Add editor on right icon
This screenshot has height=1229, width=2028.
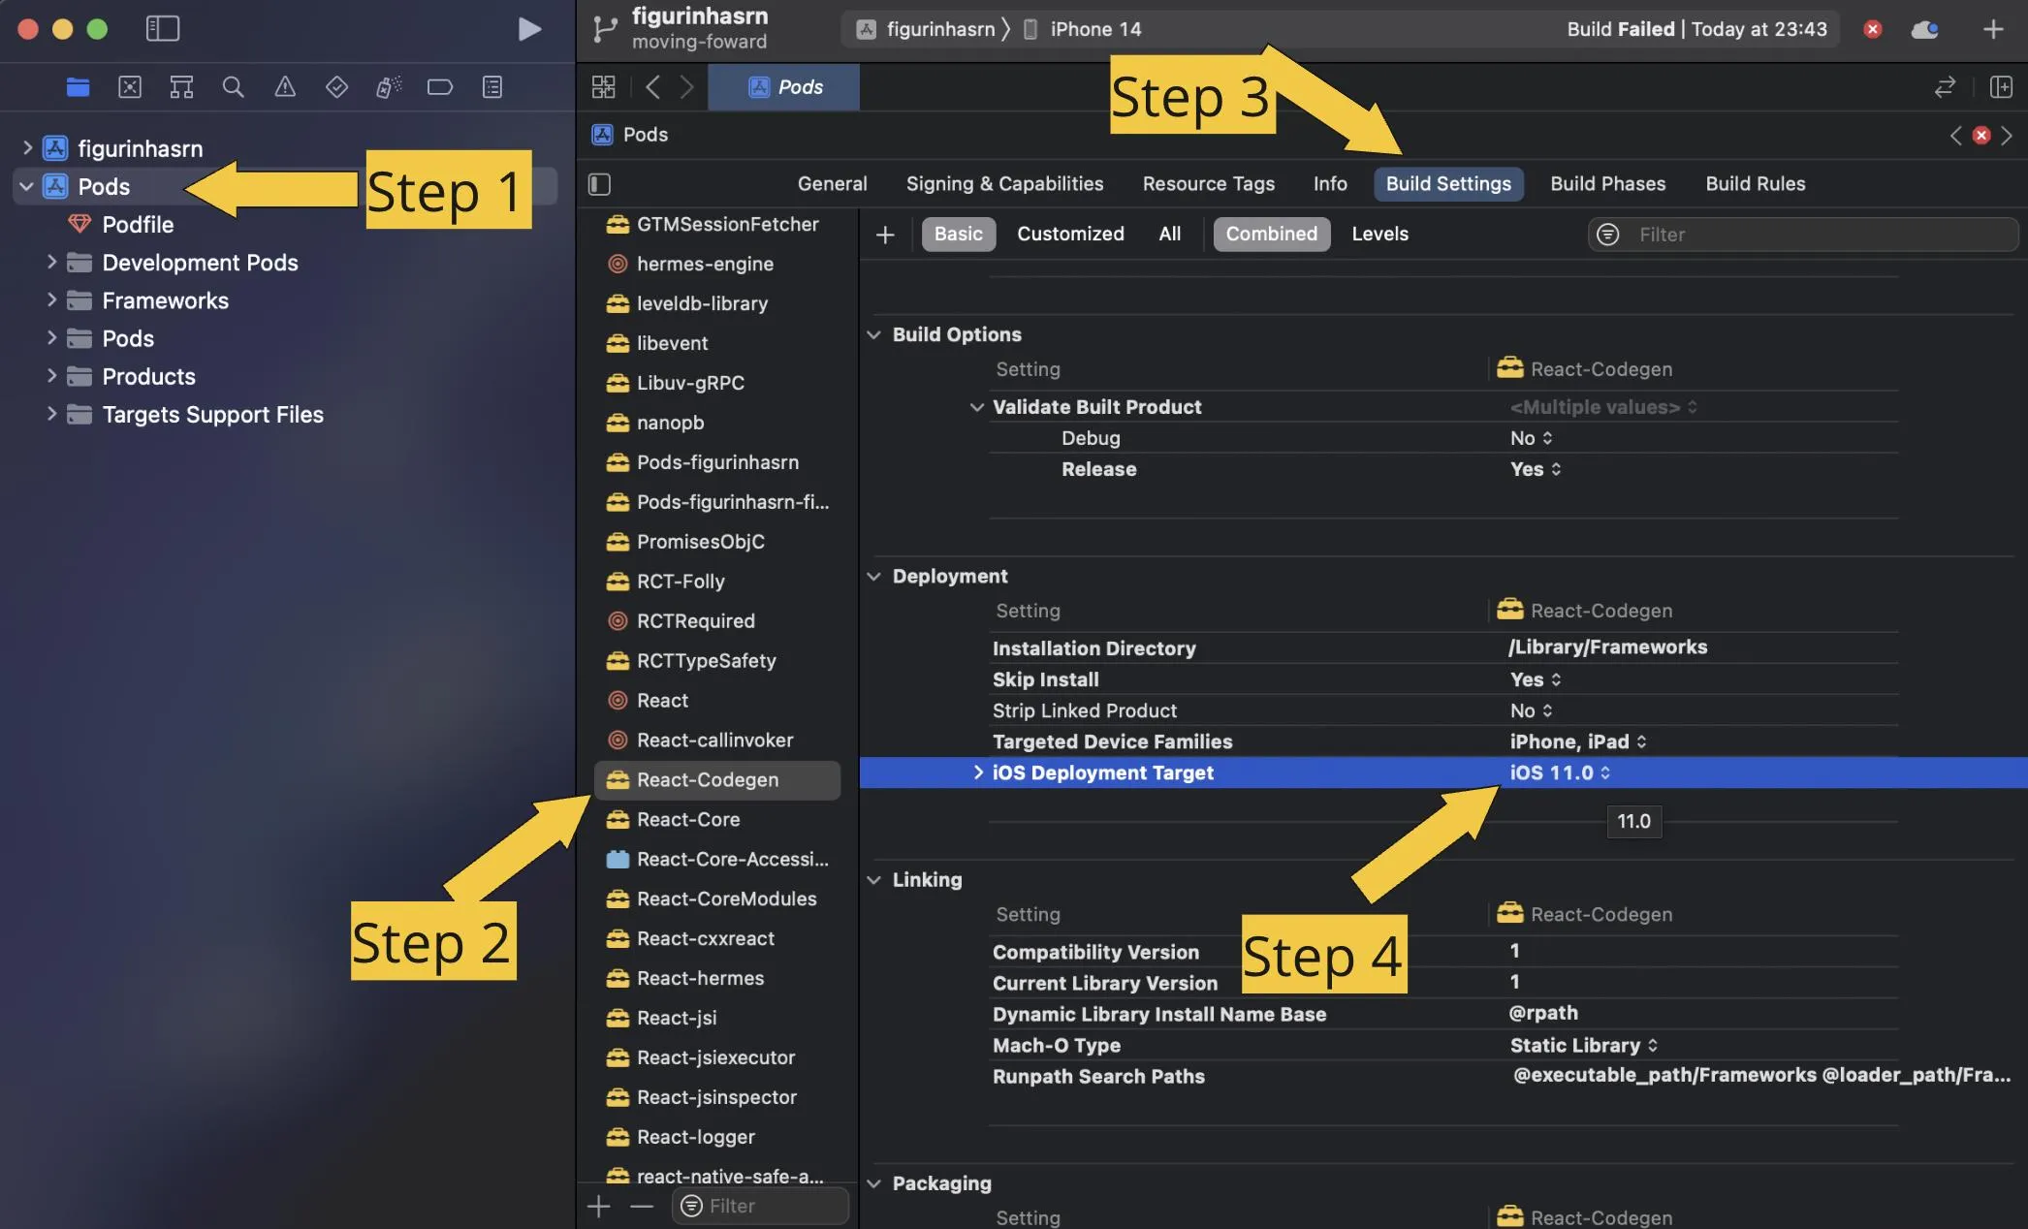(x=2001, y=87)
